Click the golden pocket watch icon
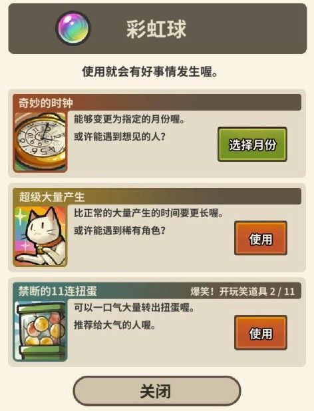314x411 pixels. point(40,142)
